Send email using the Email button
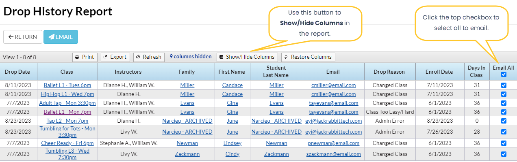Viewport: 517px width, 162px height. (61, 37)
